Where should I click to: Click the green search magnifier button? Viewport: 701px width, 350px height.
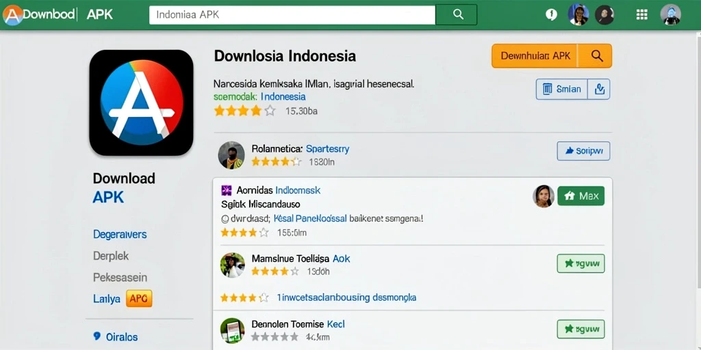(x=457, y=15)
